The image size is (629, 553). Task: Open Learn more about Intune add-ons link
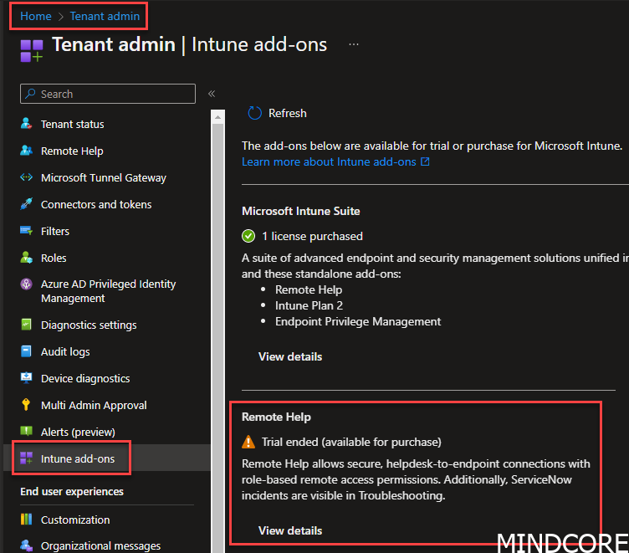(329, 161)
